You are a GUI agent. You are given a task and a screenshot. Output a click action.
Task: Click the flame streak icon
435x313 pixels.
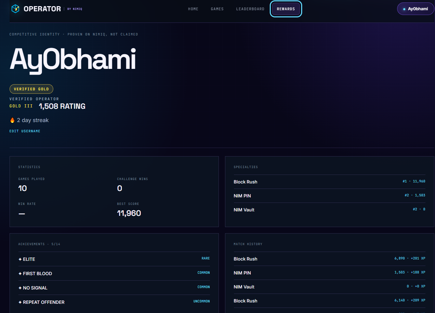pos(12,120)
